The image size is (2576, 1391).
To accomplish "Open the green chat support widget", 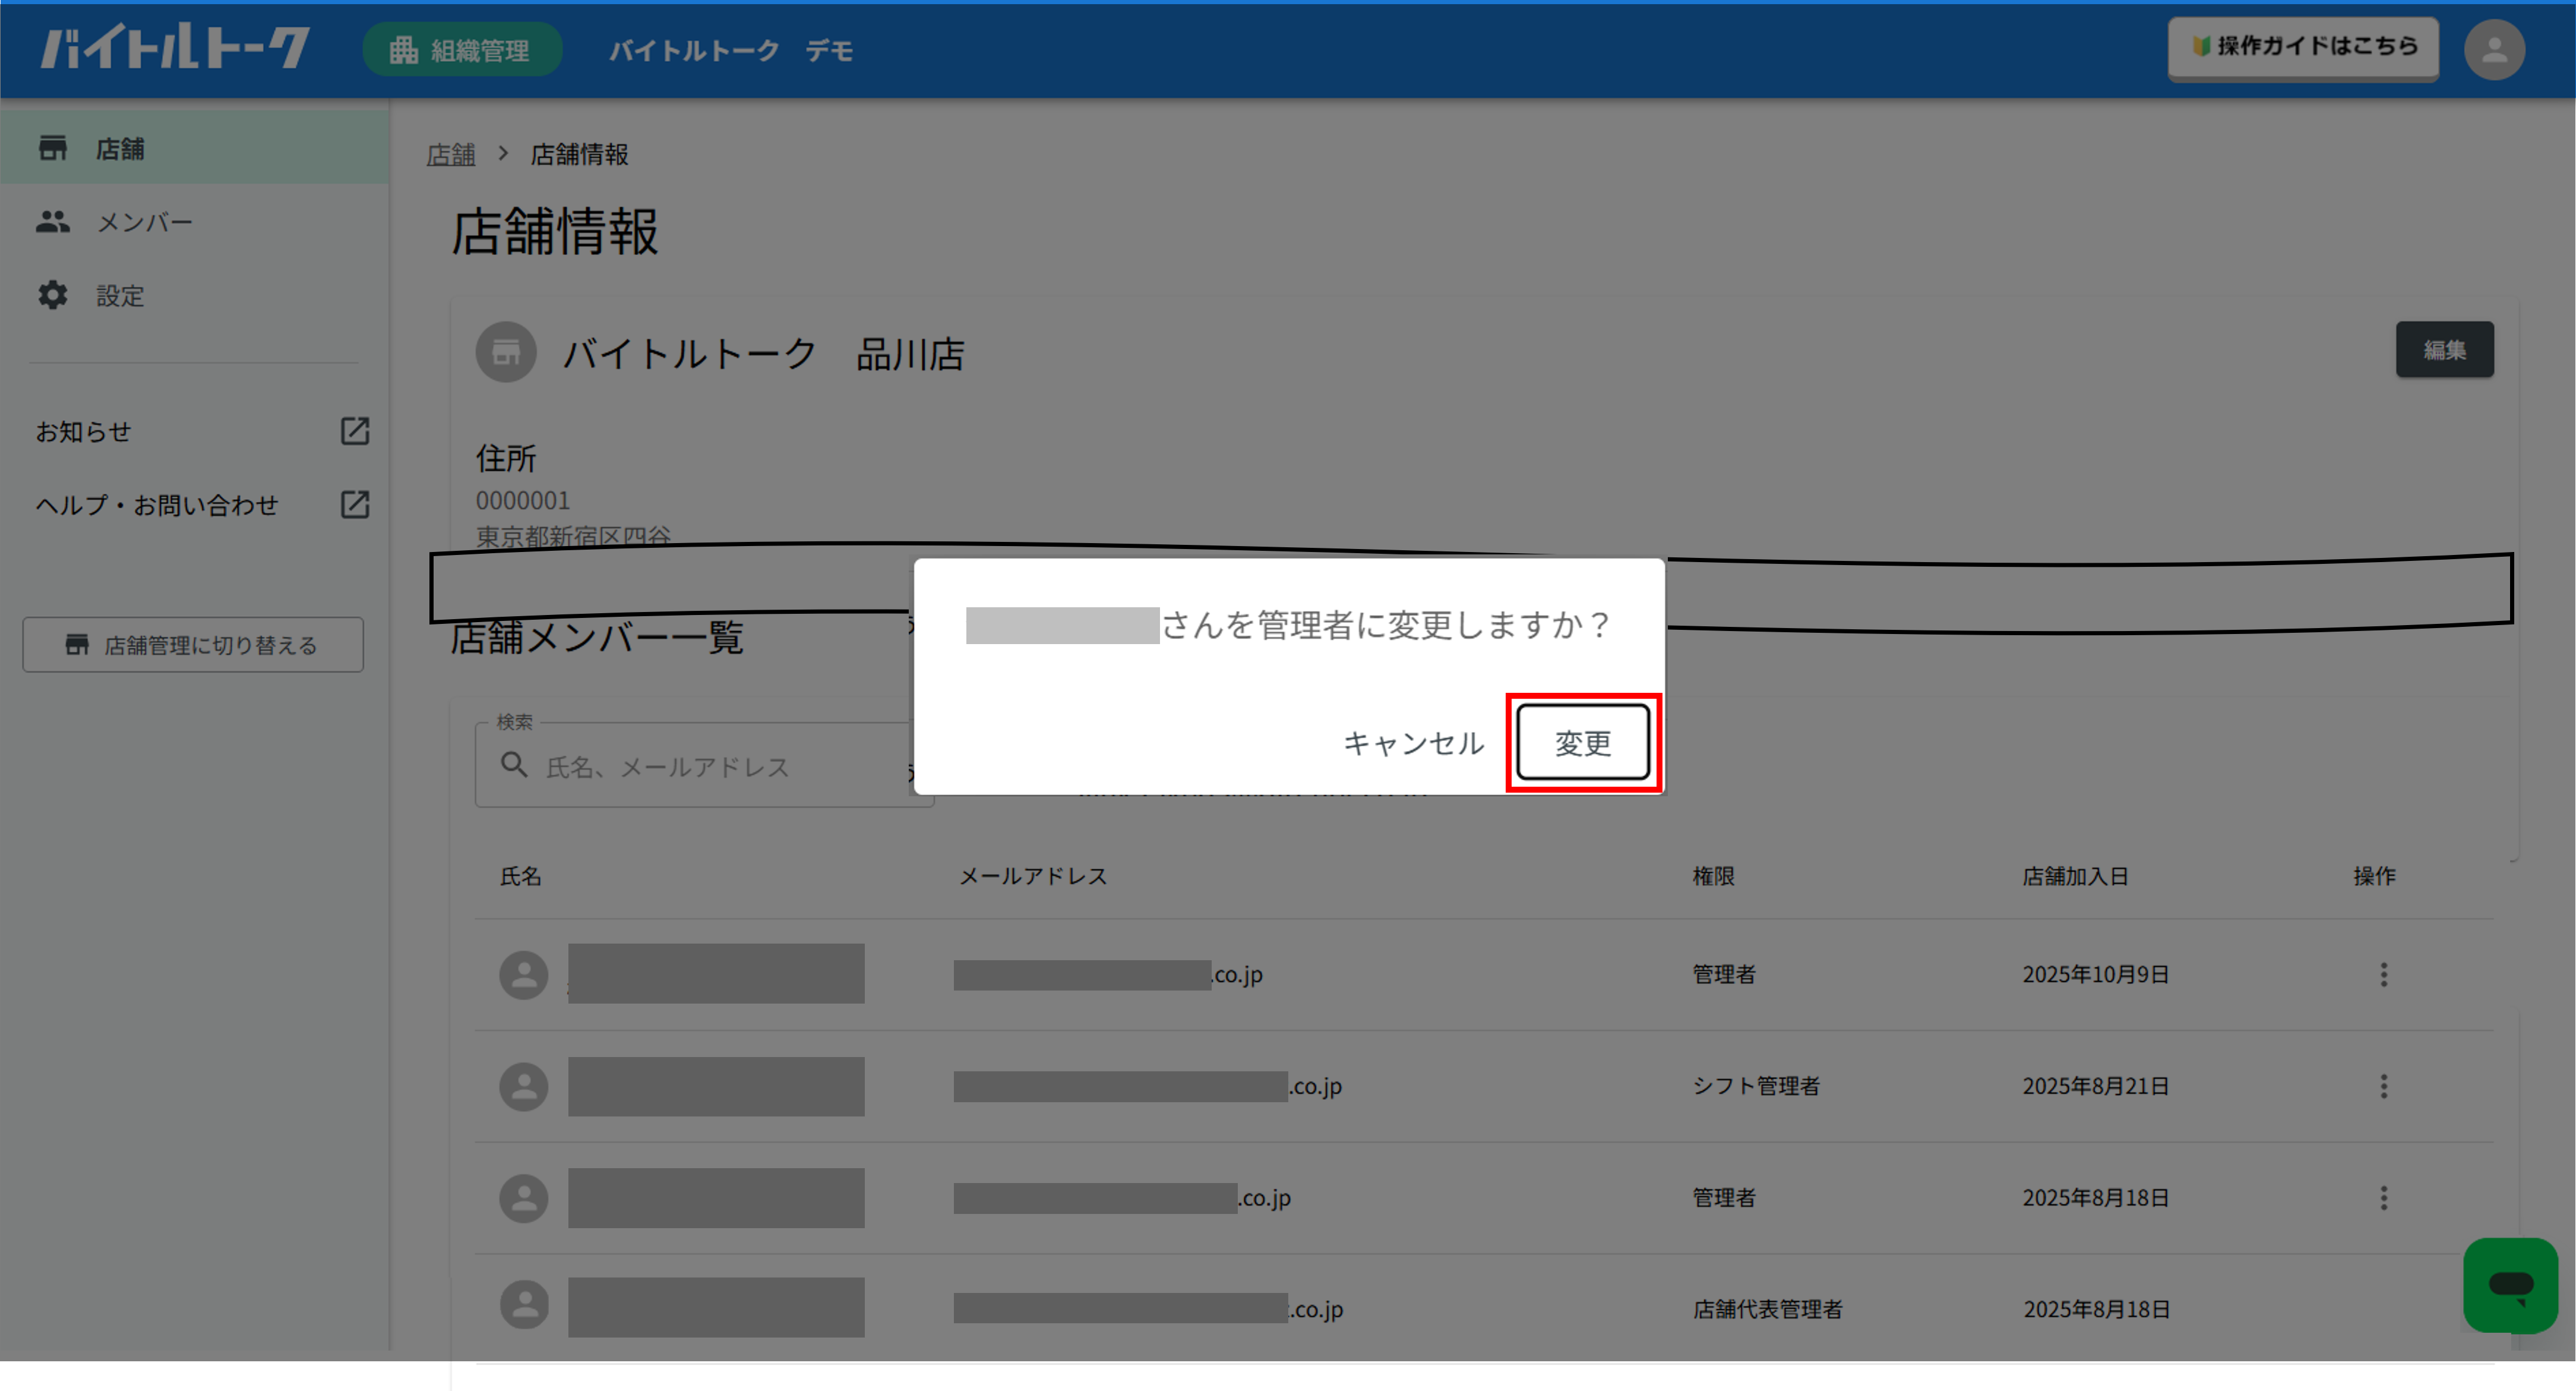I will coord(2510,1285).
